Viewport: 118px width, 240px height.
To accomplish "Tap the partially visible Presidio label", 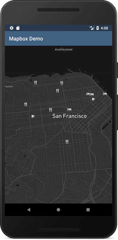I will click(9, 86).
